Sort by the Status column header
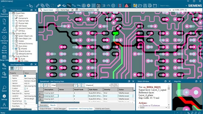203x114 pixels. [125, 89]
